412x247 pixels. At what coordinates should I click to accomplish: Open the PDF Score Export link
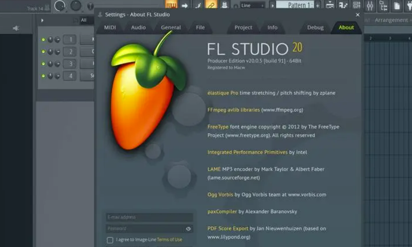click(x=228, y=228)
